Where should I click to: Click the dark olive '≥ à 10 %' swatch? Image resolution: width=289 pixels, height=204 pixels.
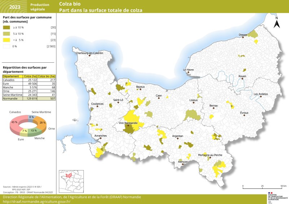7,27
